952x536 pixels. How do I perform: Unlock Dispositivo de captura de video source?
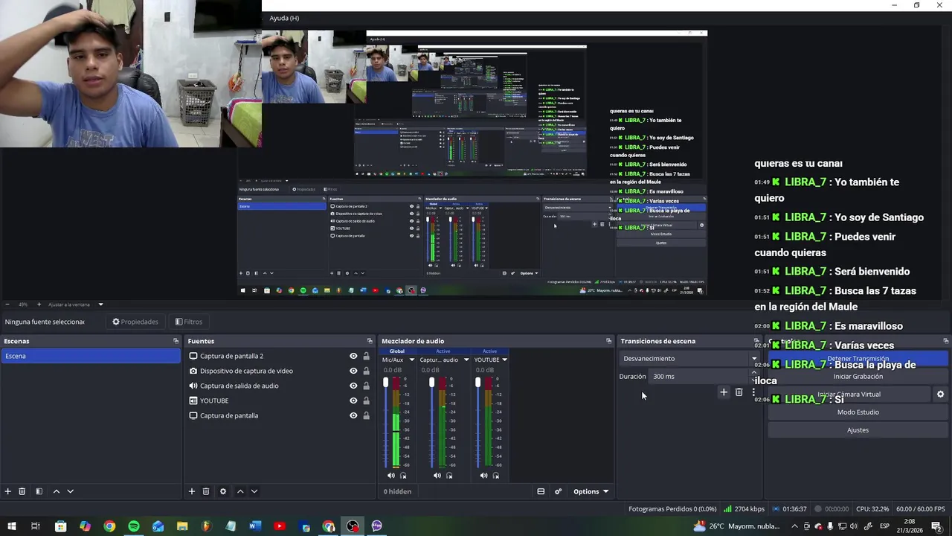click(x=366, y=371)
